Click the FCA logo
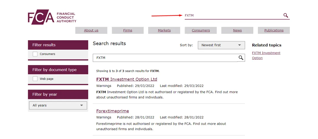 52,17
